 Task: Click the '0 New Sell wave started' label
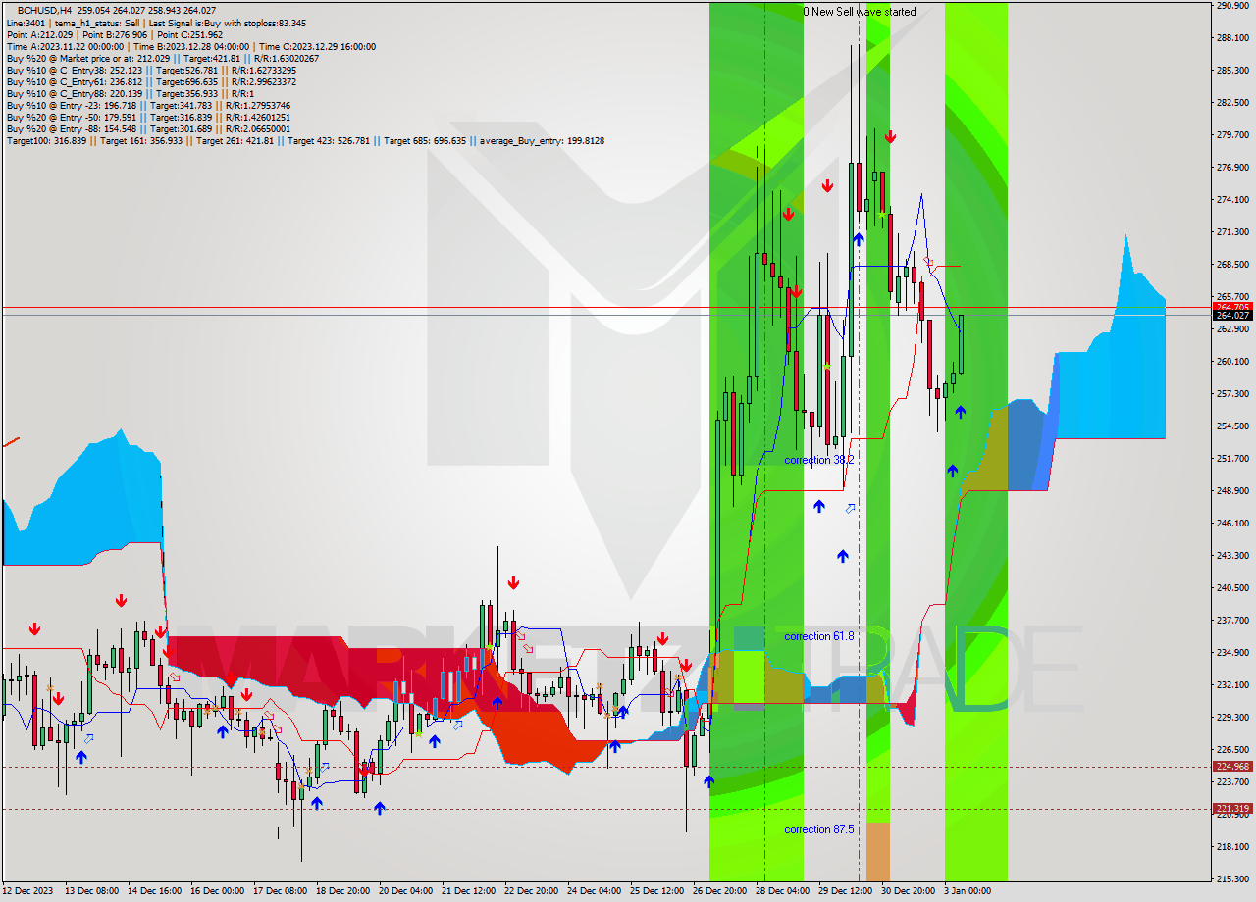click(x=860, y=12)
